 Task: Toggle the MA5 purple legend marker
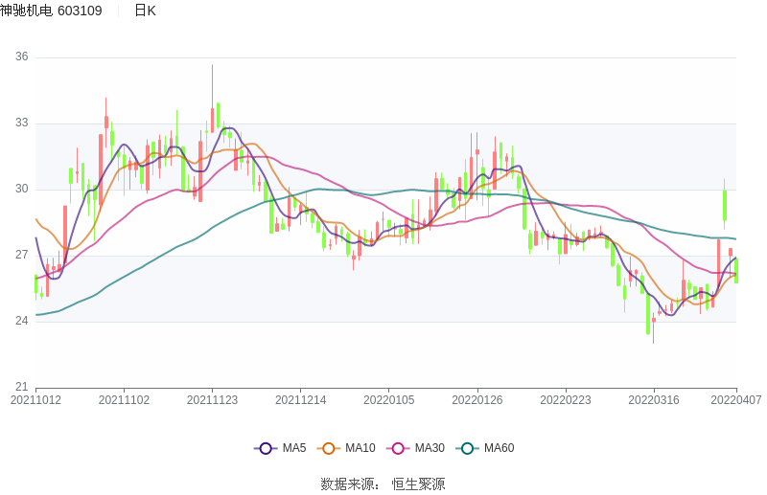tap(266, 448)
